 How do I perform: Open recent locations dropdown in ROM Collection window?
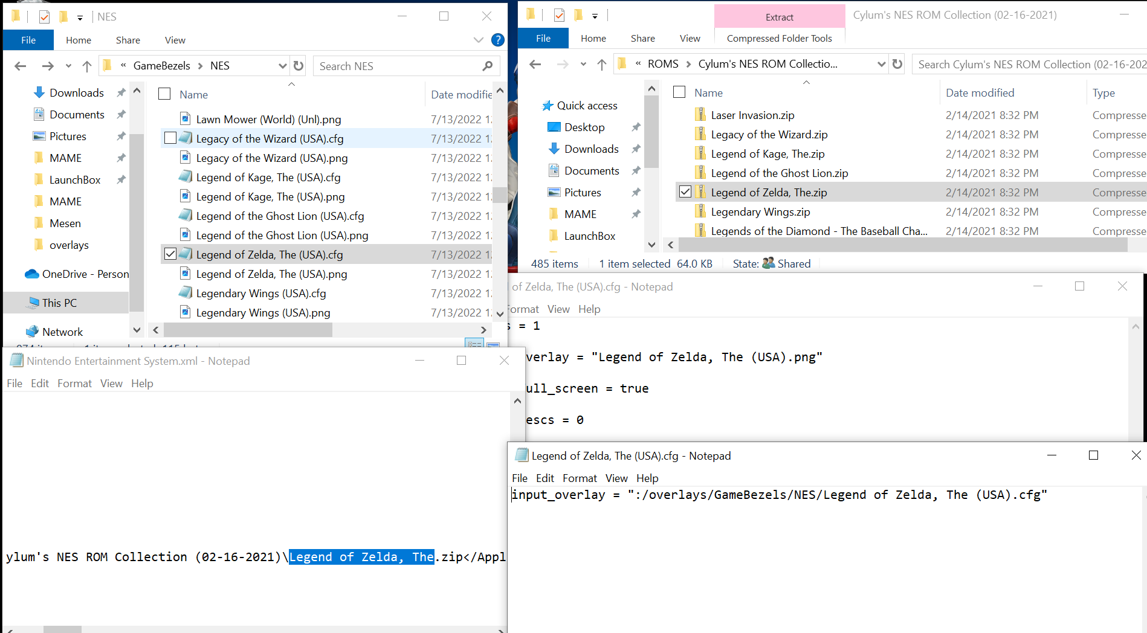583,64
